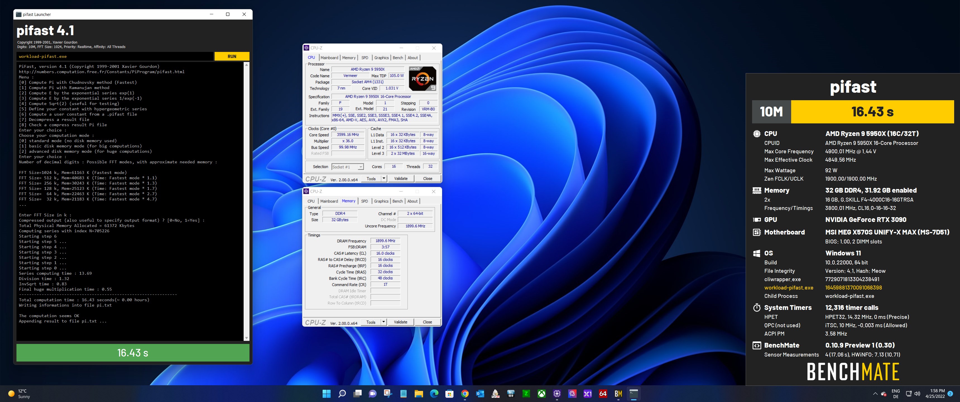Click Close button in top CPU-Z window
960x402 pixels.
(428, 179)
